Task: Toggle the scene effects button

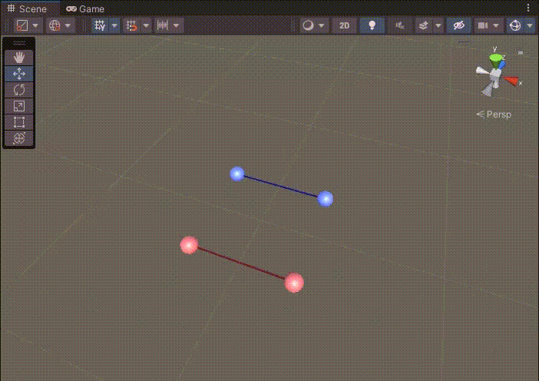Action: click(x=424, y=25)
